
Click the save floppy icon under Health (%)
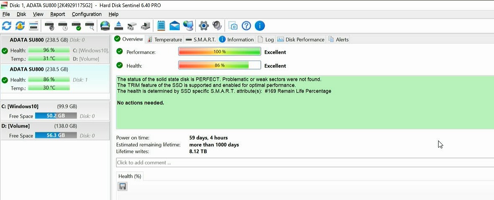click(123, 187)
